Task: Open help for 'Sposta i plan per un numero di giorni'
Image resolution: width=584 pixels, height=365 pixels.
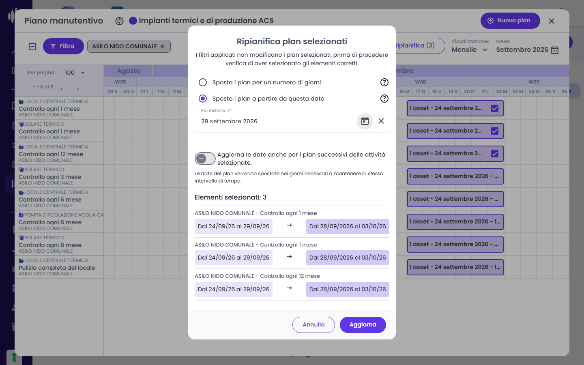Action: pyautogui.click(x=384, y=82)
